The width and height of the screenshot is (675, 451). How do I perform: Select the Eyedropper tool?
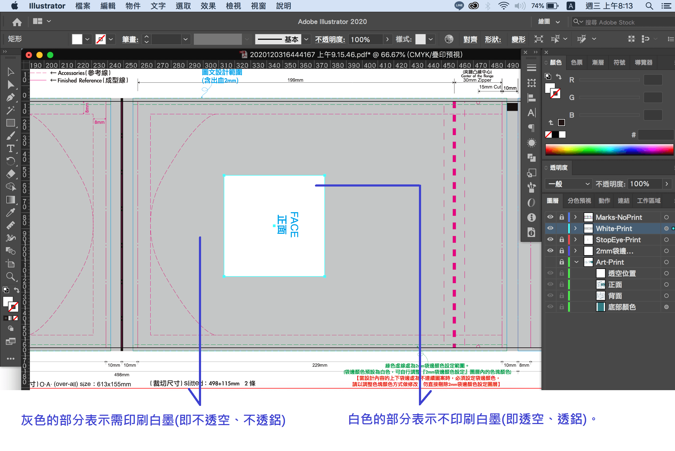11,212
